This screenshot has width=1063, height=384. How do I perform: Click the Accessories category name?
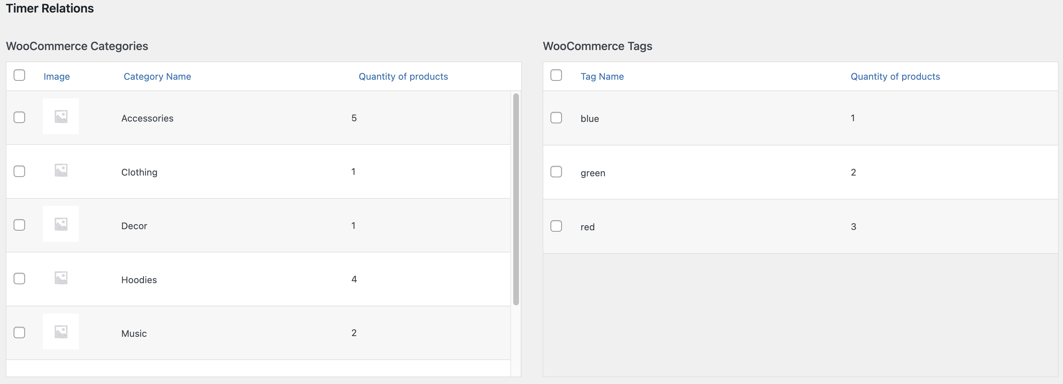(147, 118)
